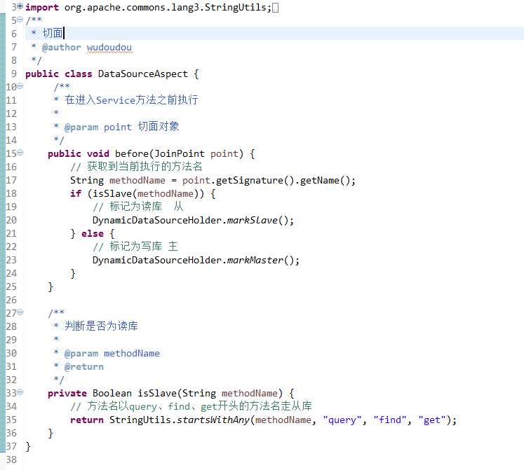
Task: Click the folded imports placeholder box
Action: coord(276,7)
